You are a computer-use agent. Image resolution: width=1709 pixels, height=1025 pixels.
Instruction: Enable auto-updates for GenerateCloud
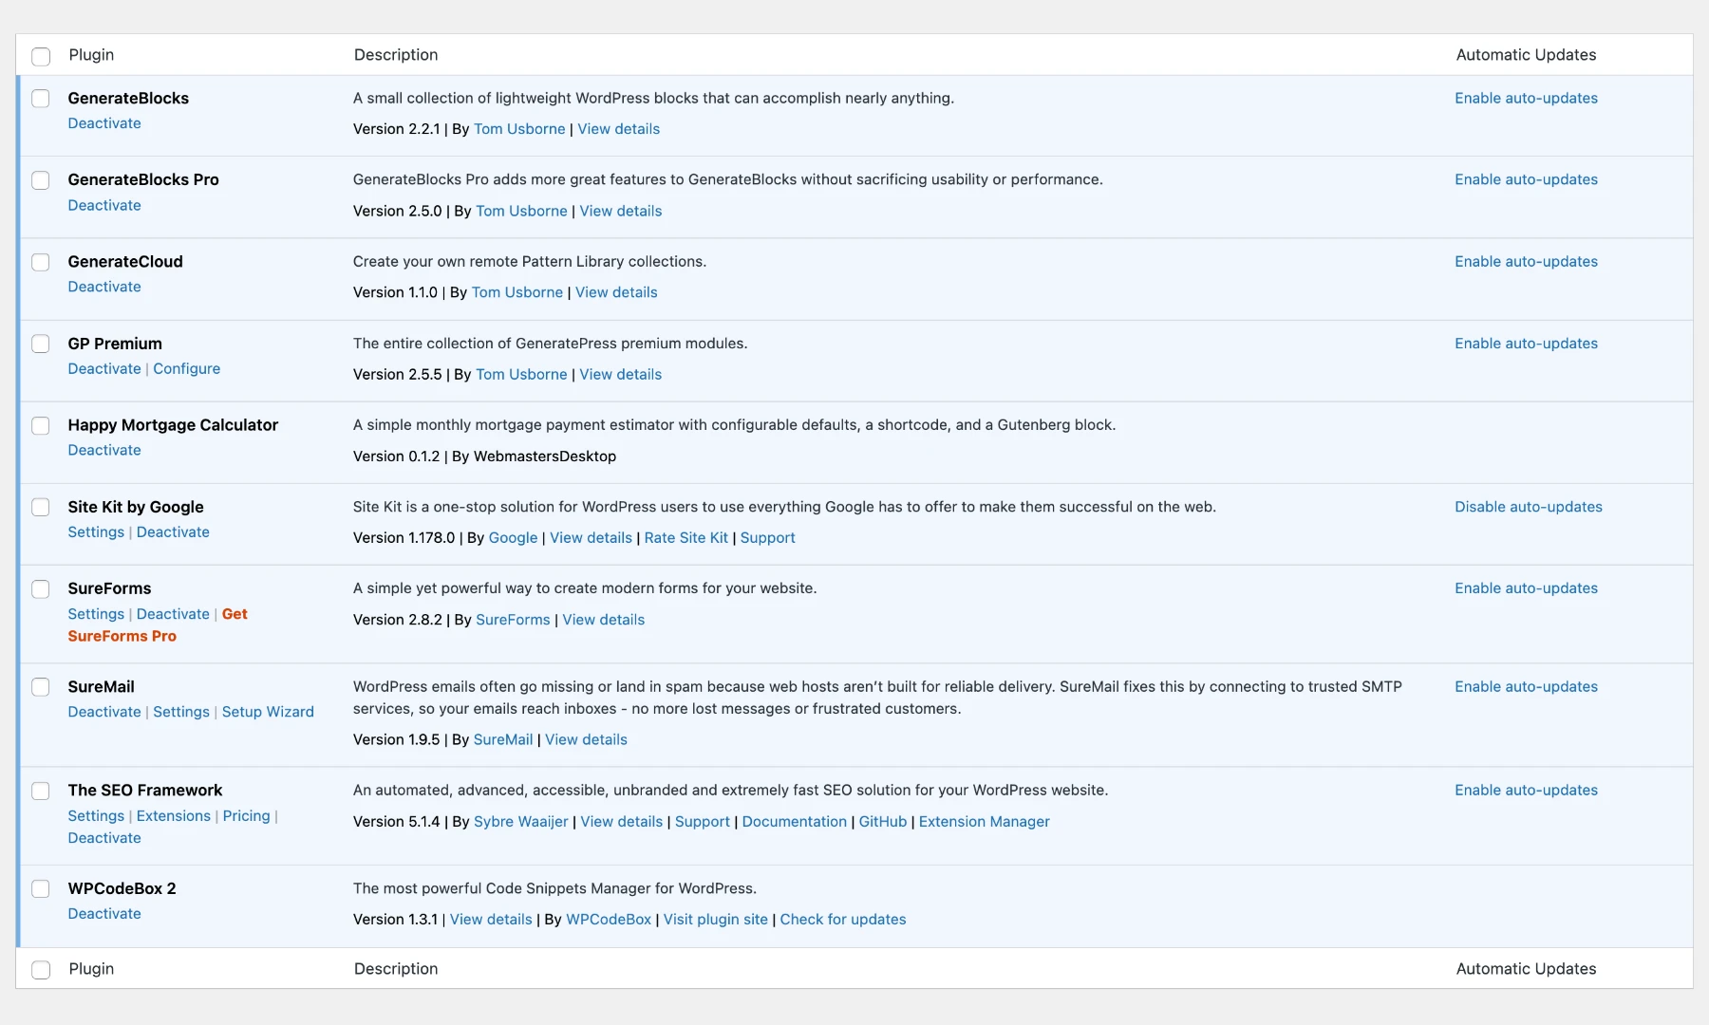(x=1526, y=261)
